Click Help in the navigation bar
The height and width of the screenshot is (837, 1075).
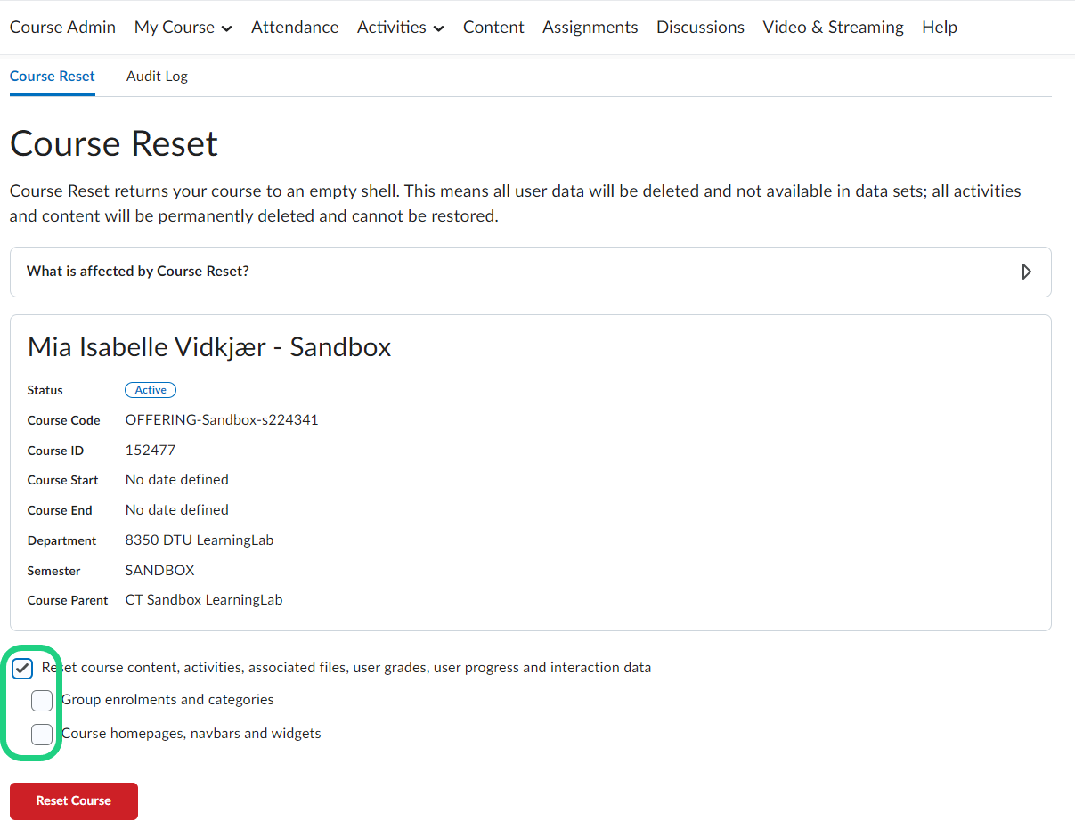point(940,28)
